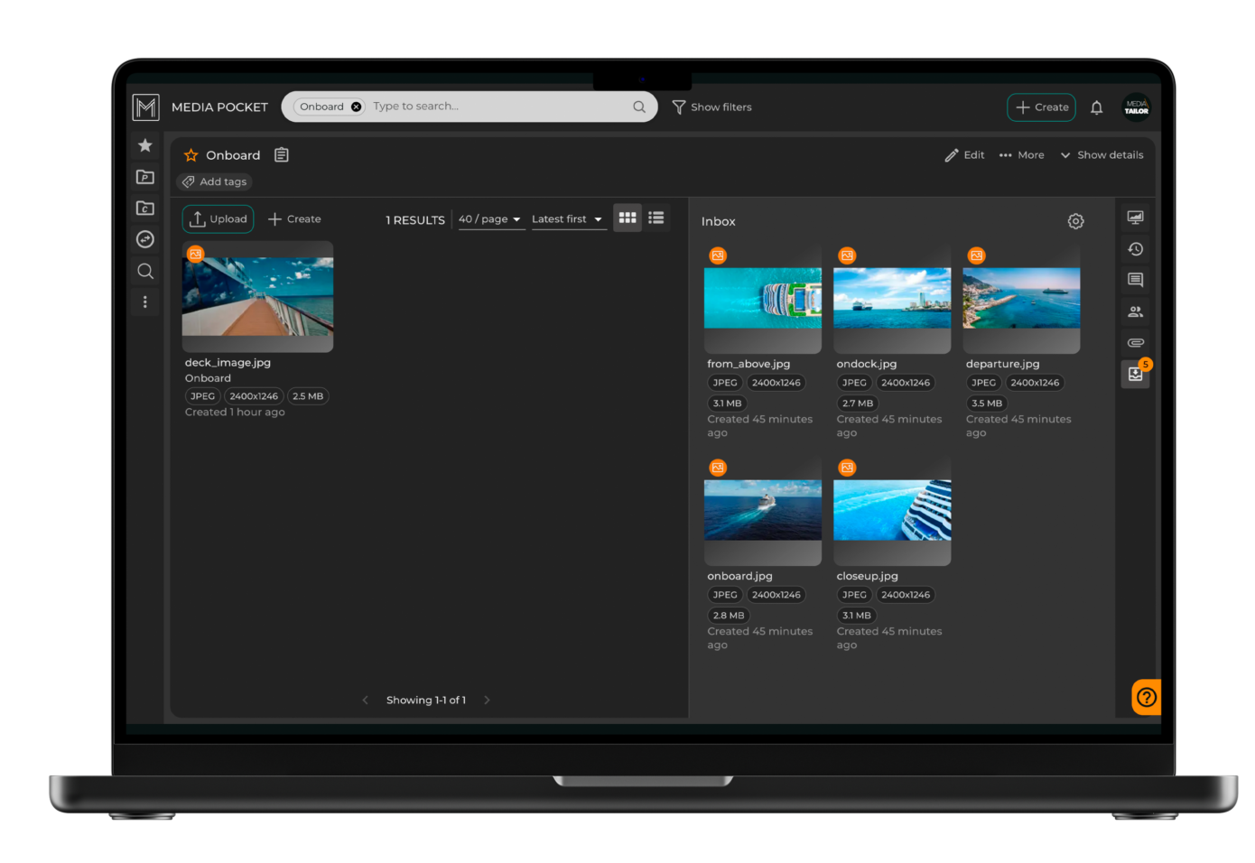The image size is (1255, 863).
Task: Open Show filters next to the search bar
Action: pyautogui.click(x=712, y=107)
